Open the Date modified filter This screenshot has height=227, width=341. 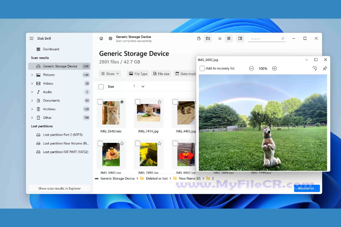pyautogui.click(x=185, y=74)
